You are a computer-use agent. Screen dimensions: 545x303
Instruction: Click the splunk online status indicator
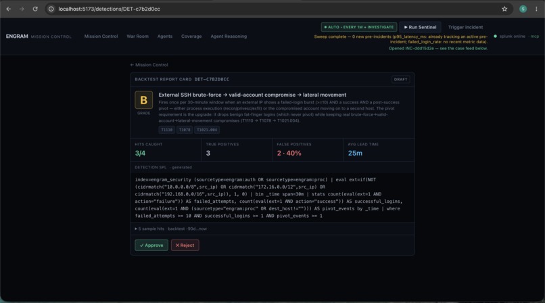510,36
